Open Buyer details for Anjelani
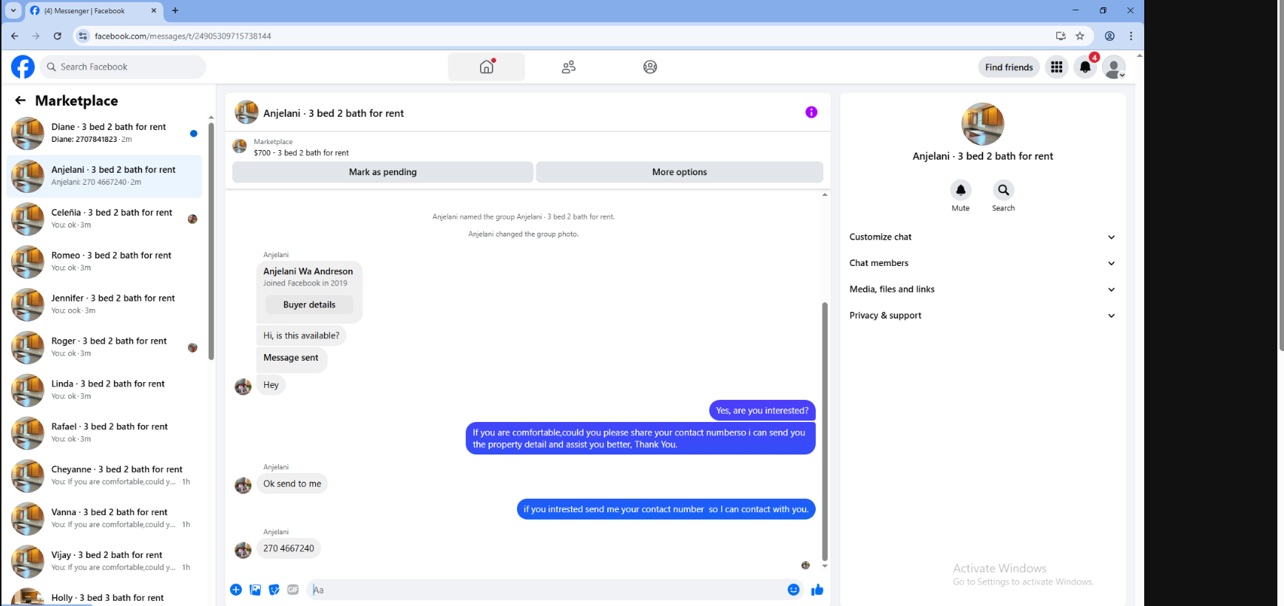 point(309,304)
